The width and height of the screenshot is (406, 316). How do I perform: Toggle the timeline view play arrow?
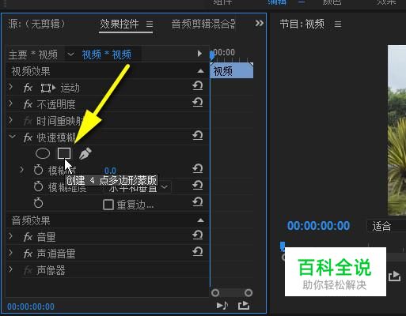coord(199,54)
